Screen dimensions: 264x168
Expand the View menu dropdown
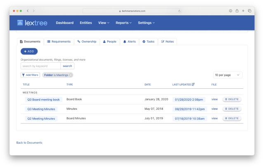point(104,23)
